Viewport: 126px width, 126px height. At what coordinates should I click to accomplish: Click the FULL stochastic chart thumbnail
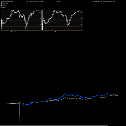click(62, 20)
